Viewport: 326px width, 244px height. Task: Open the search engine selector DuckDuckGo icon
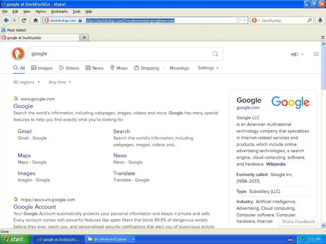256,20
